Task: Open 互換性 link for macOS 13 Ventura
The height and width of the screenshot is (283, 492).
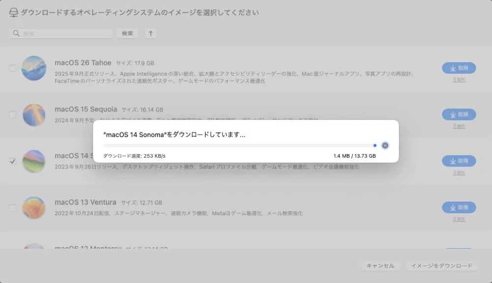Action: [459, 219]
